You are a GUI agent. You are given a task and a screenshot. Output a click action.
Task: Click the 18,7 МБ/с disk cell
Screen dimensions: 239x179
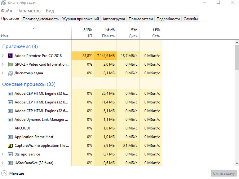(128, 56)
